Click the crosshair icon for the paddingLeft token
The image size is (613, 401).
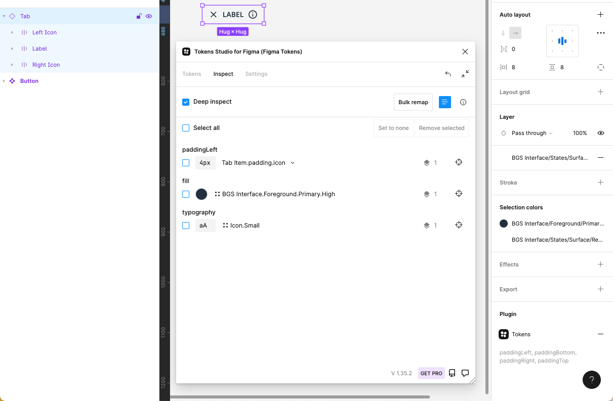coord(459,162)
